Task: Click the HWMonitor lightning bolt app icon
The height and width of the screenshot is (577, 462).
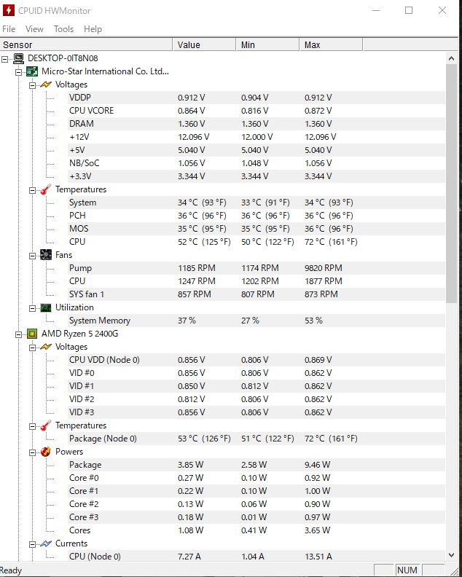Action: tap(9, 10)
